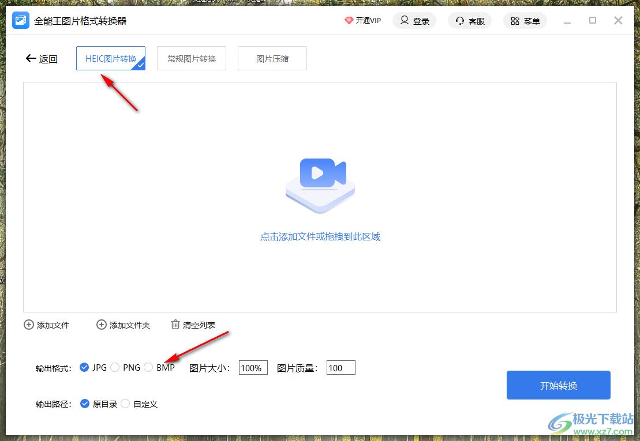
Task: Click 点击添加文件或拖拽到此区域 link
Action: pyautogui.click(x=320, y=237)
